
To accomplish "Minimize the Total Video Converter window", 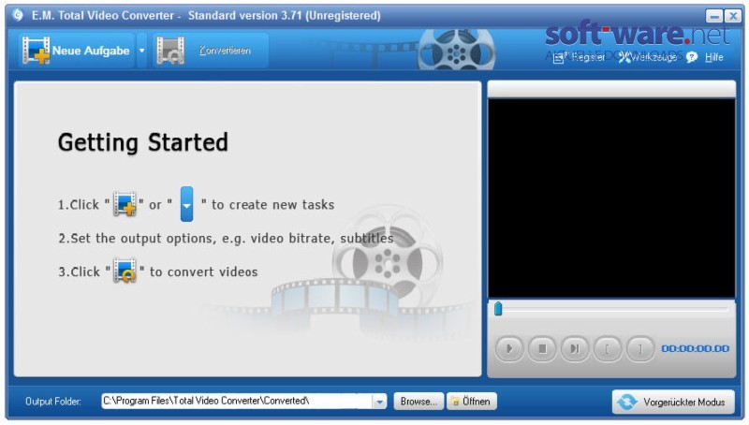I will [x=714, y=16].
